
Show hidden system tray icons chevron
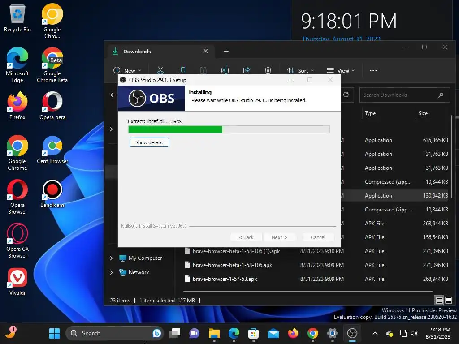[x=375, y=333]
